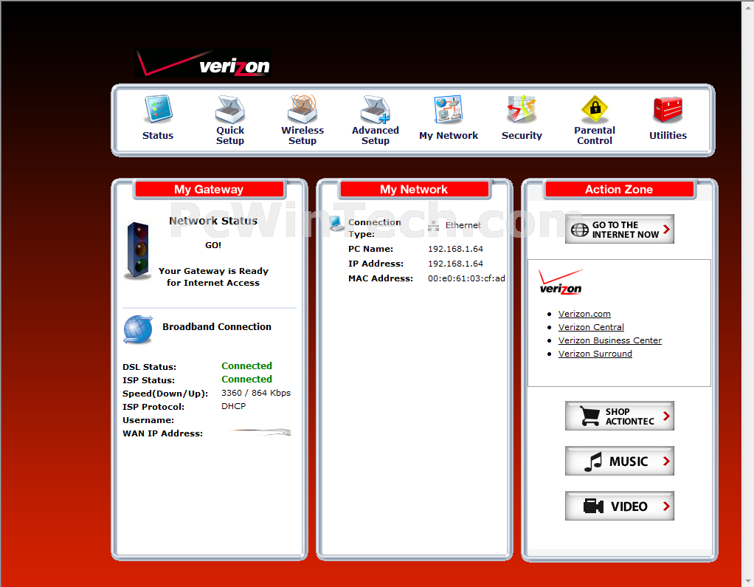Click the Parental Control menu label

[595, 136]
